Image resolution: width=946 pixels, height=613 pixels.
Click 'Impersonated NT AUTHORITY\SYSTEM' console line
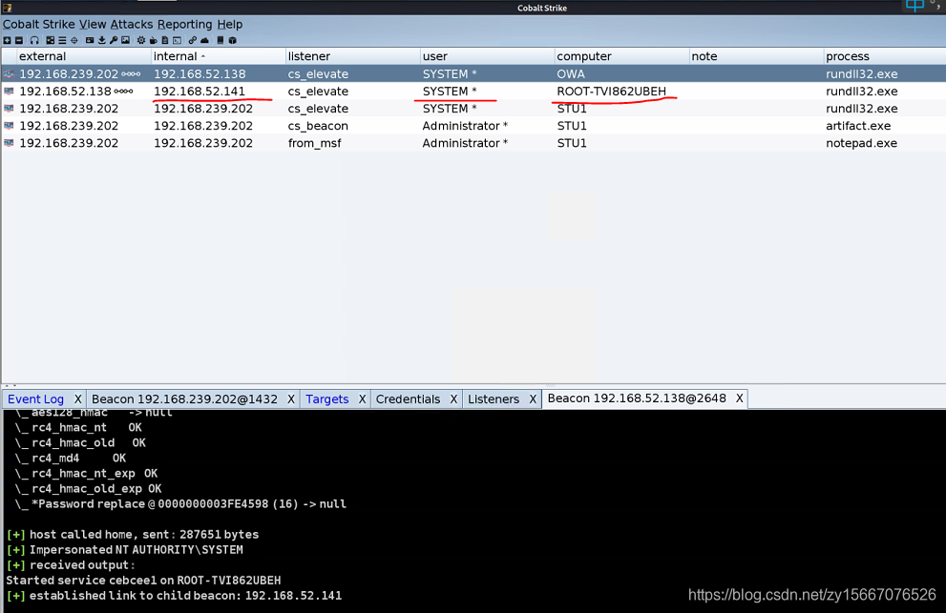pyautogui.click(x=125, y=550)
